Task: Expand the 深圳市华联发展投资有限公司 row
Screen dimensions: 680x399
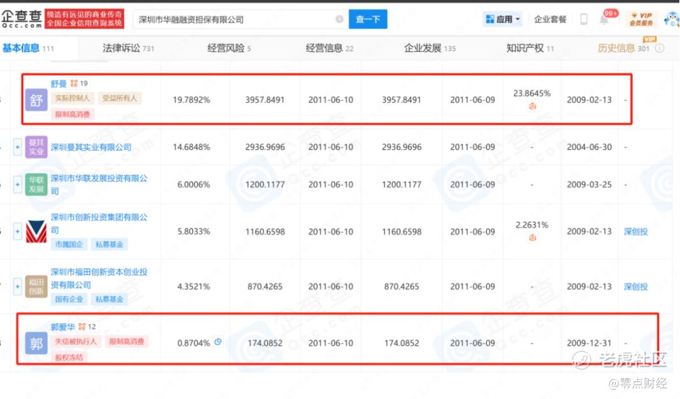Action: coord(18,184)
